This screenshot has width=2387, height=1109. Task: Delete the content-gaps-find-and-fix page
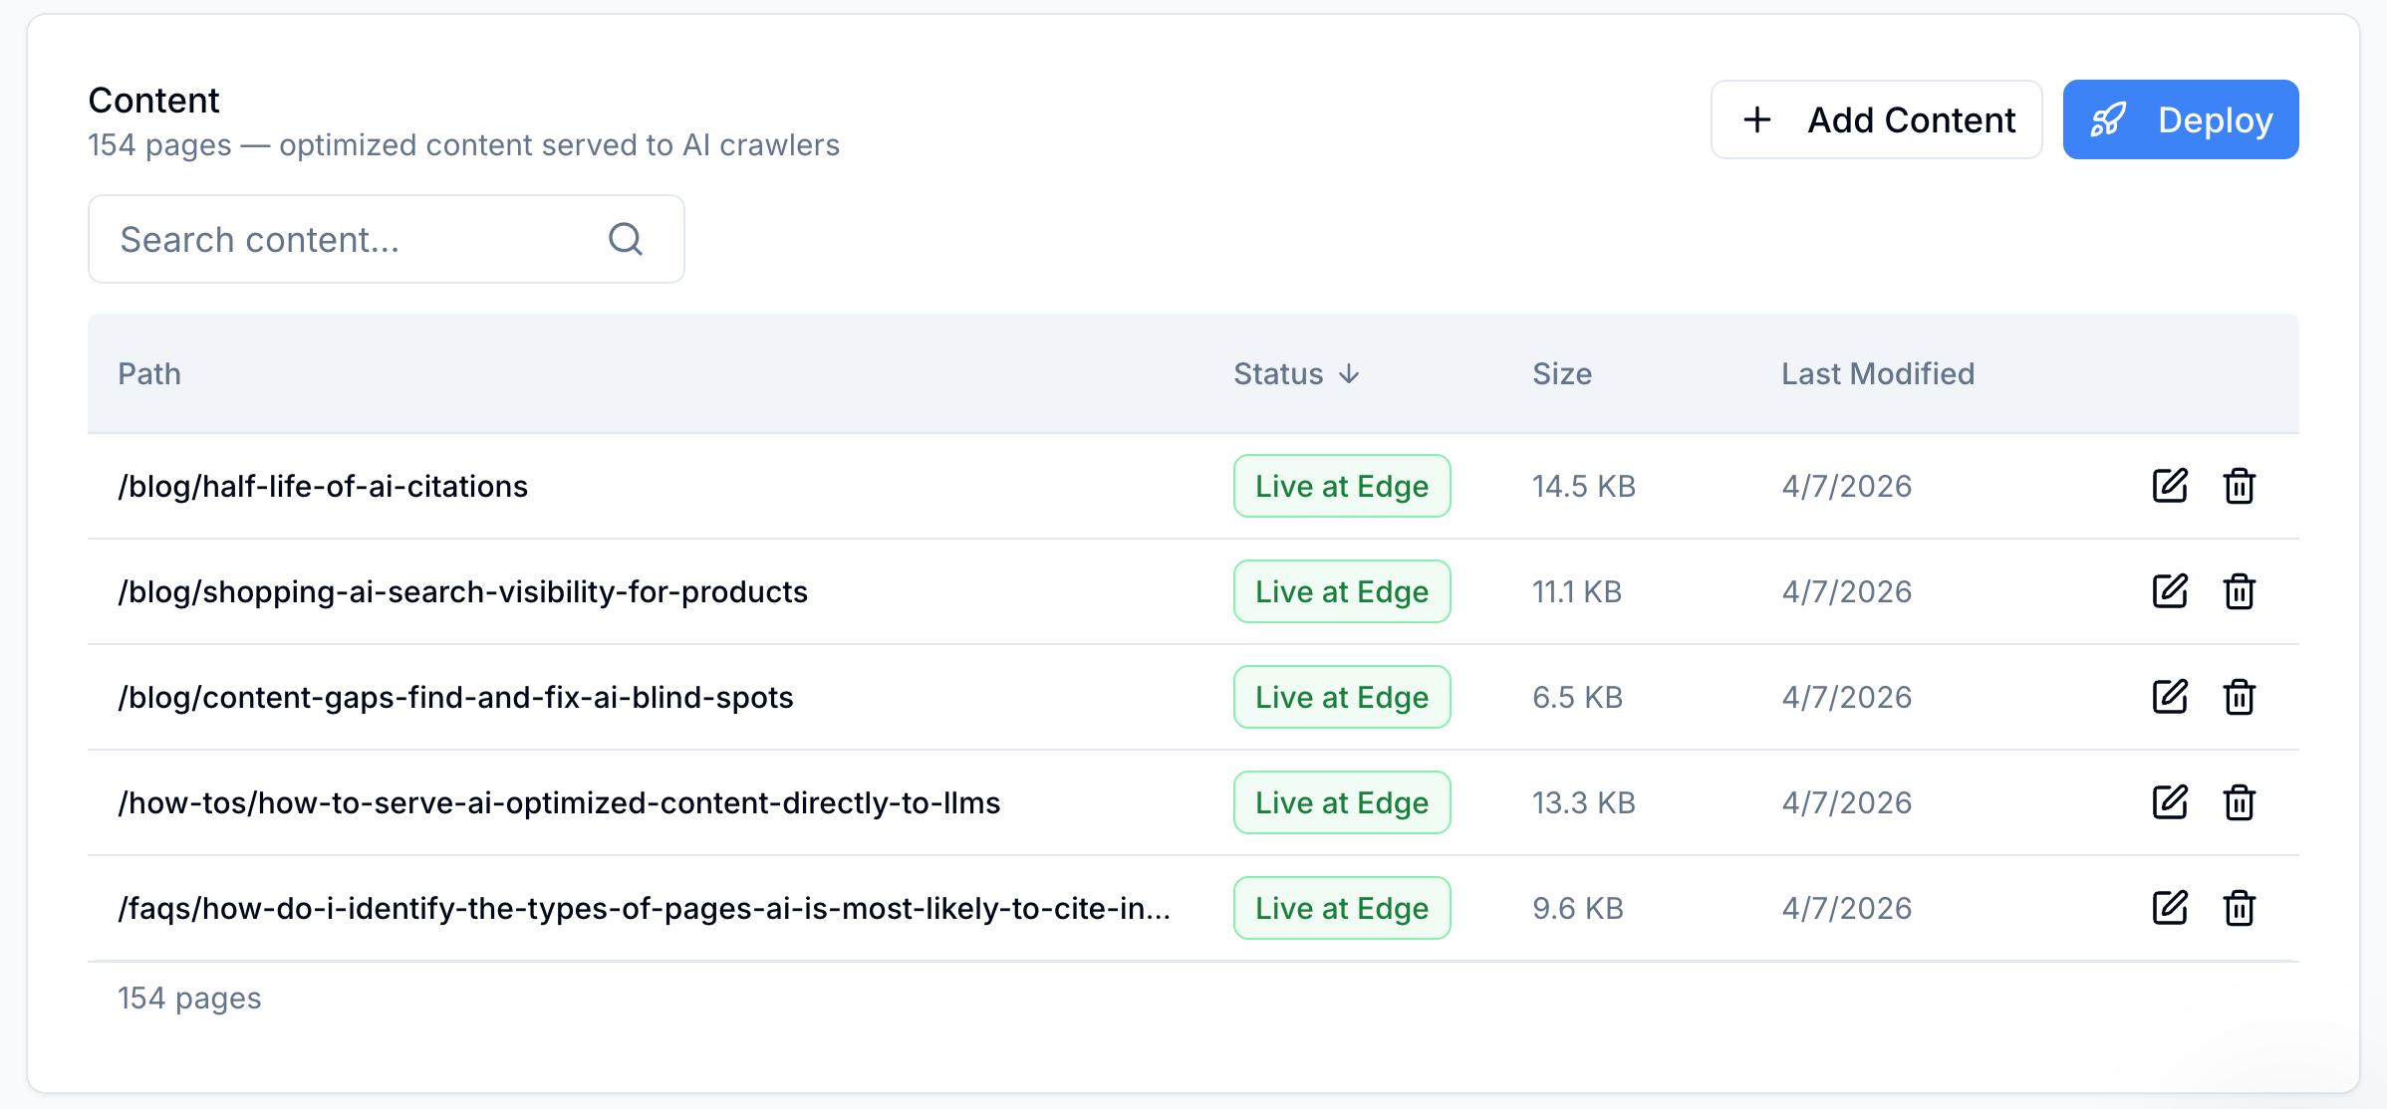[2240, 697]
